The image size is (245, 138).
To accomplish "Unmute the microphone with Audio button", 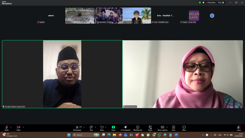I will (x=7, y=127).
